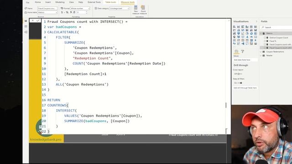
Task: Open the Data category dropdown
Action: click(120, 8)
